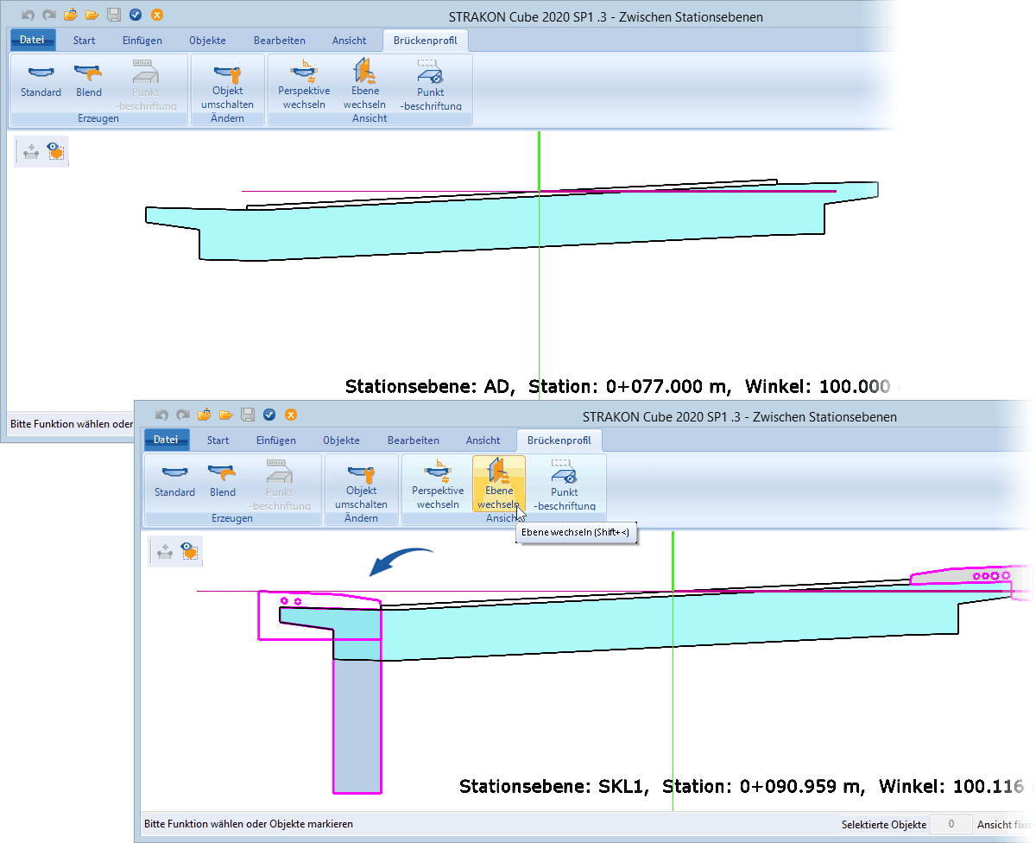Click second open-folder icon in lower window

226,415
